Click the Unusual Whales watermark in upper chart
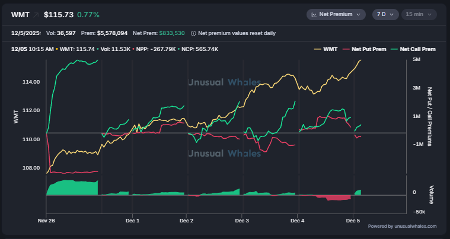 [224, 83]
